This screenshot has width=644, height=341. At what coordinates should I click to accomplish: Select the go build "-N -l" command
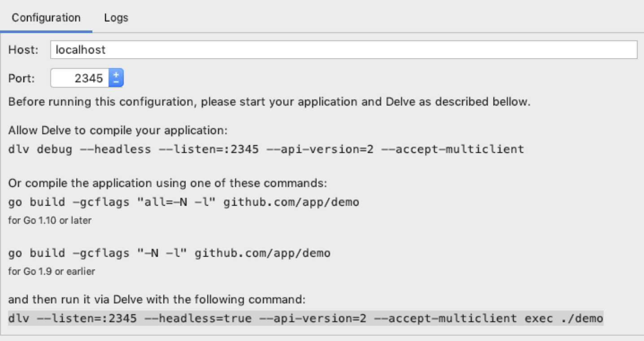click(x=169, y=253)
